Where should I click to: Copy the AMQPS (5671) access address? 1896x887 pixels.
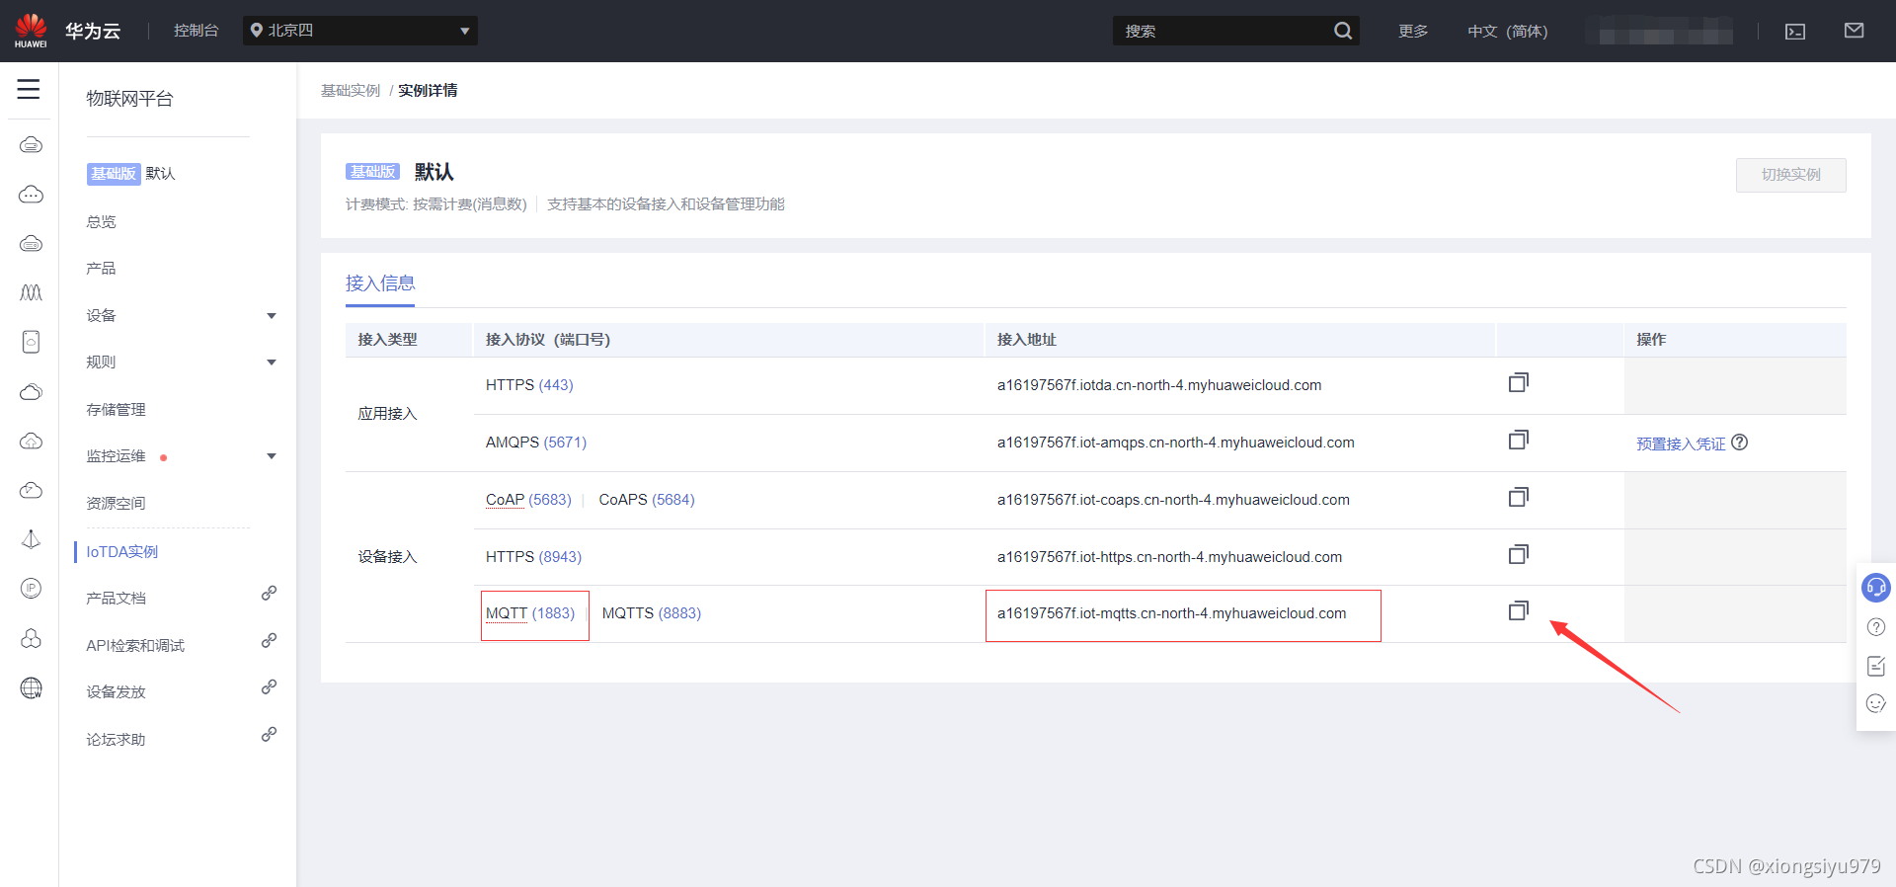pos(1519,440)
